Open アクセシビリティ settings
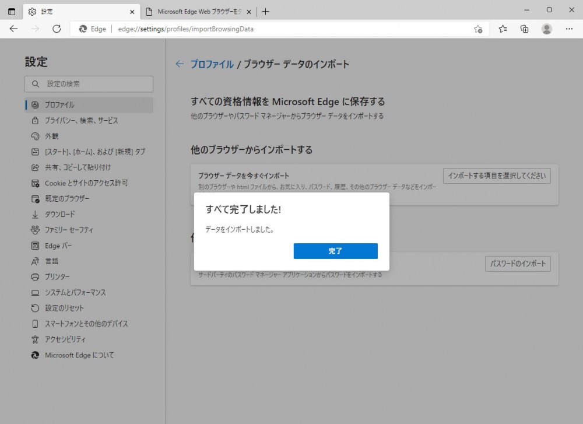Screen dimensions: 583x424 89,339
